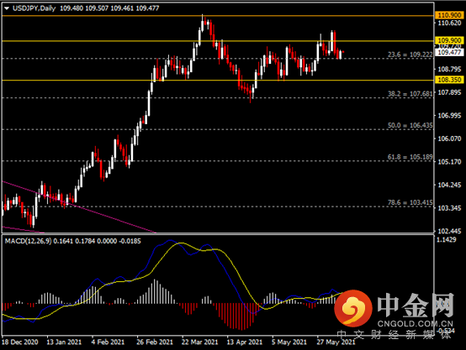Click the 110.620 price axis value
466x350 pixels.
[x=449, y=24]
